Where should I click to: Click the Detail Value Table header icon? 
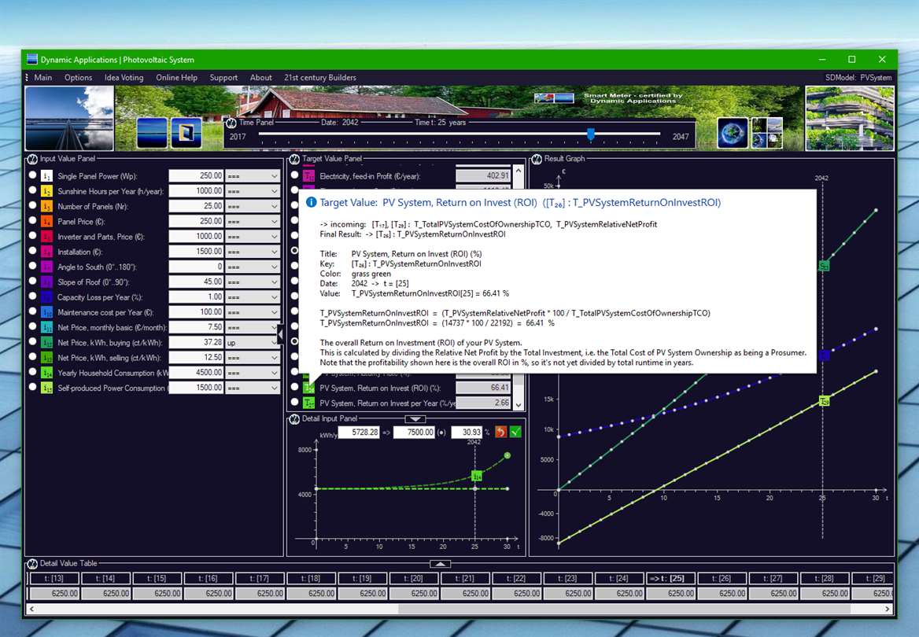coord(32,564)
